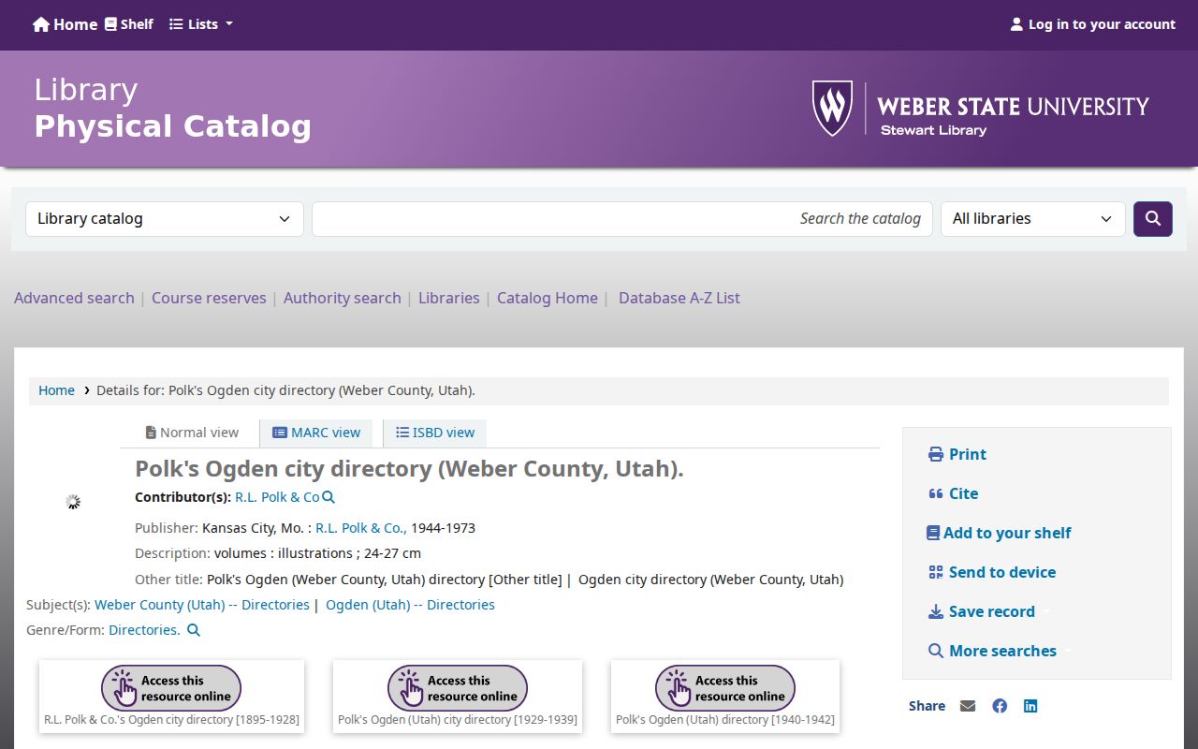Click the magnifier search submit button
This screenshot has height=749, width=1198.
[1153, 219]
